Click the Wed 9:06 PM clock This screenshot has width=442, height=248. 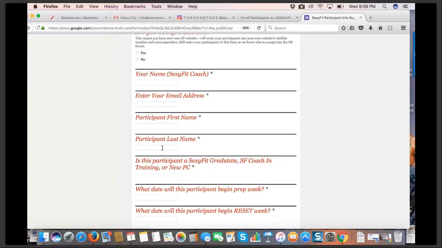(362, 7)
